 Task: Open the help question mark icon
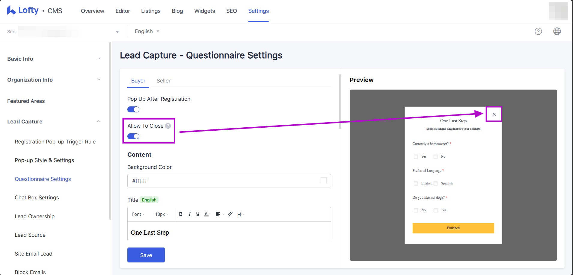pos(538,31)
